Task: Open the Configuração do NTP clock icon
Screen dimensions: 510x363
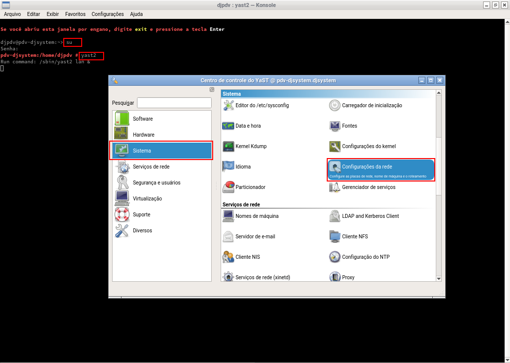Action: coord(335,257)
